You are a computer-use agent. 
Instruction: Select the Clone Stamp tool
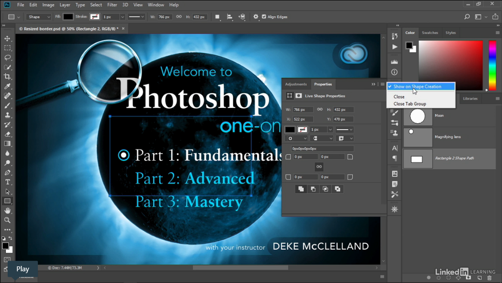coord(7,115)
